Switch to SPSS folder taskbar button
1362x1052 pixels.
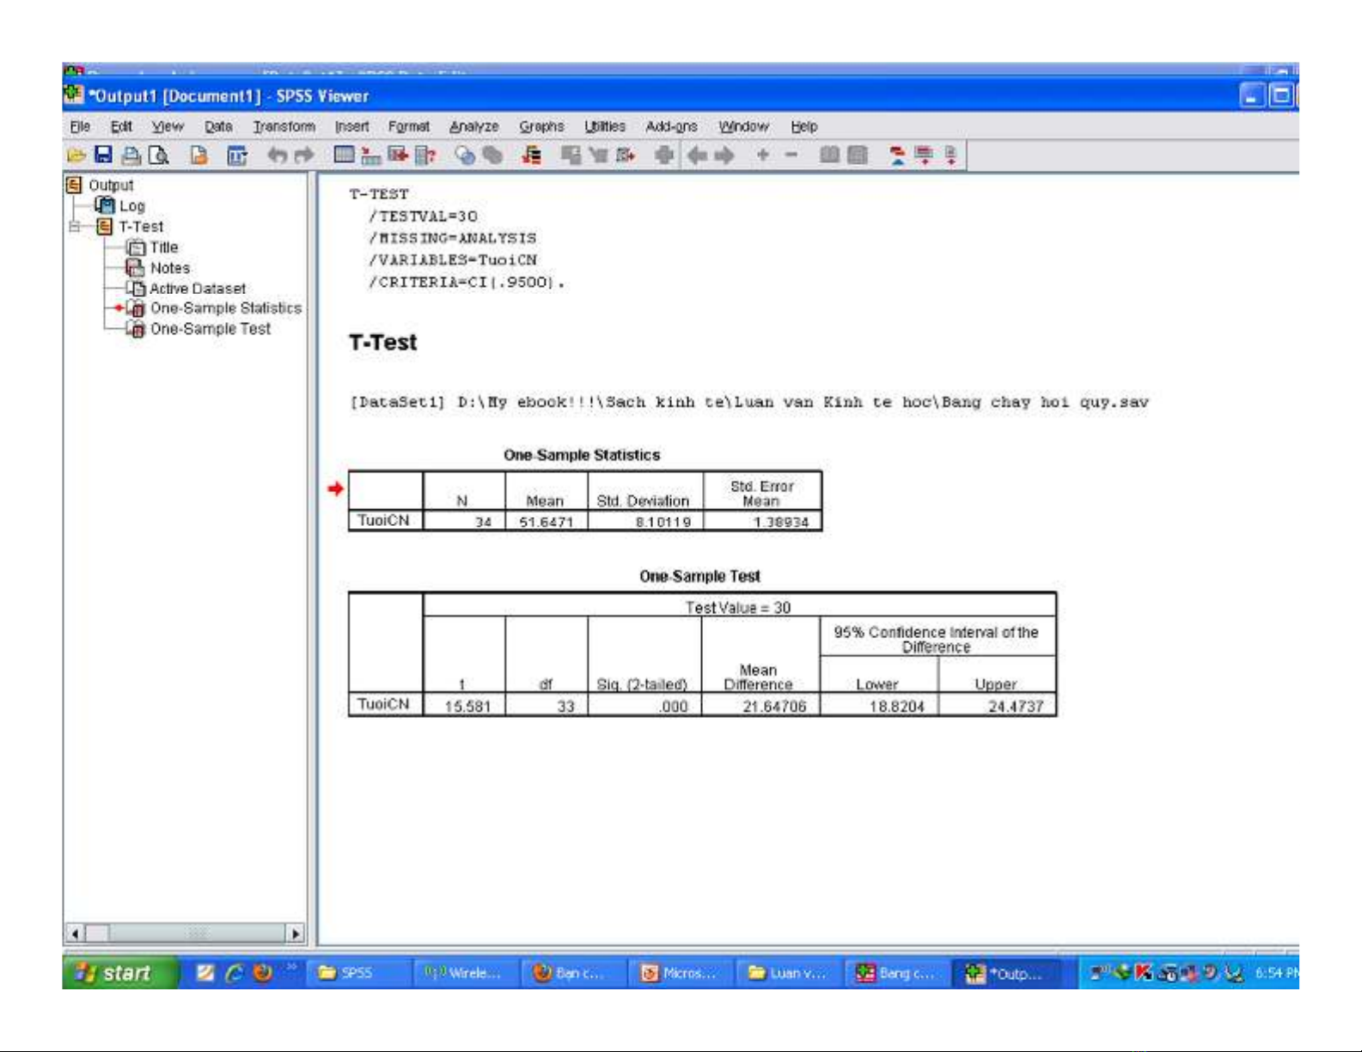tap(356, 973)
